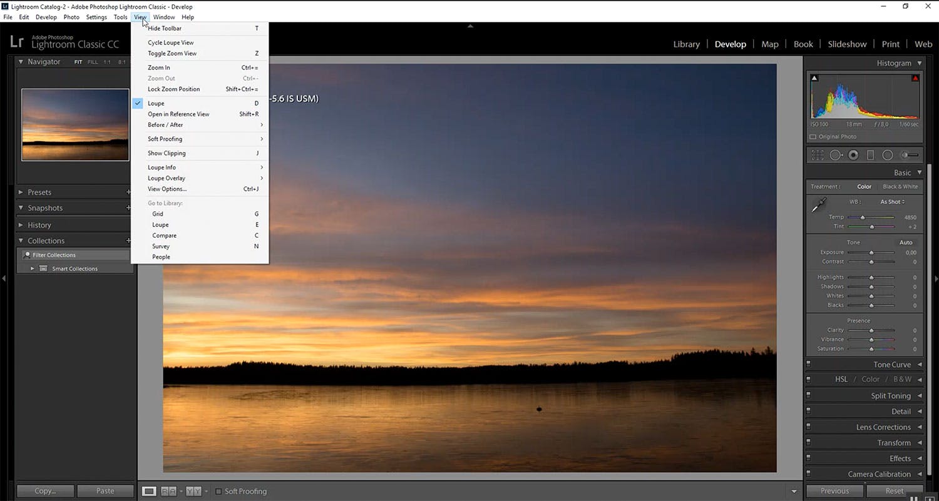This screenshot has height=501, width=939.
Task: Pick the Radial Filter tool
Action: [x=887, y=155]
